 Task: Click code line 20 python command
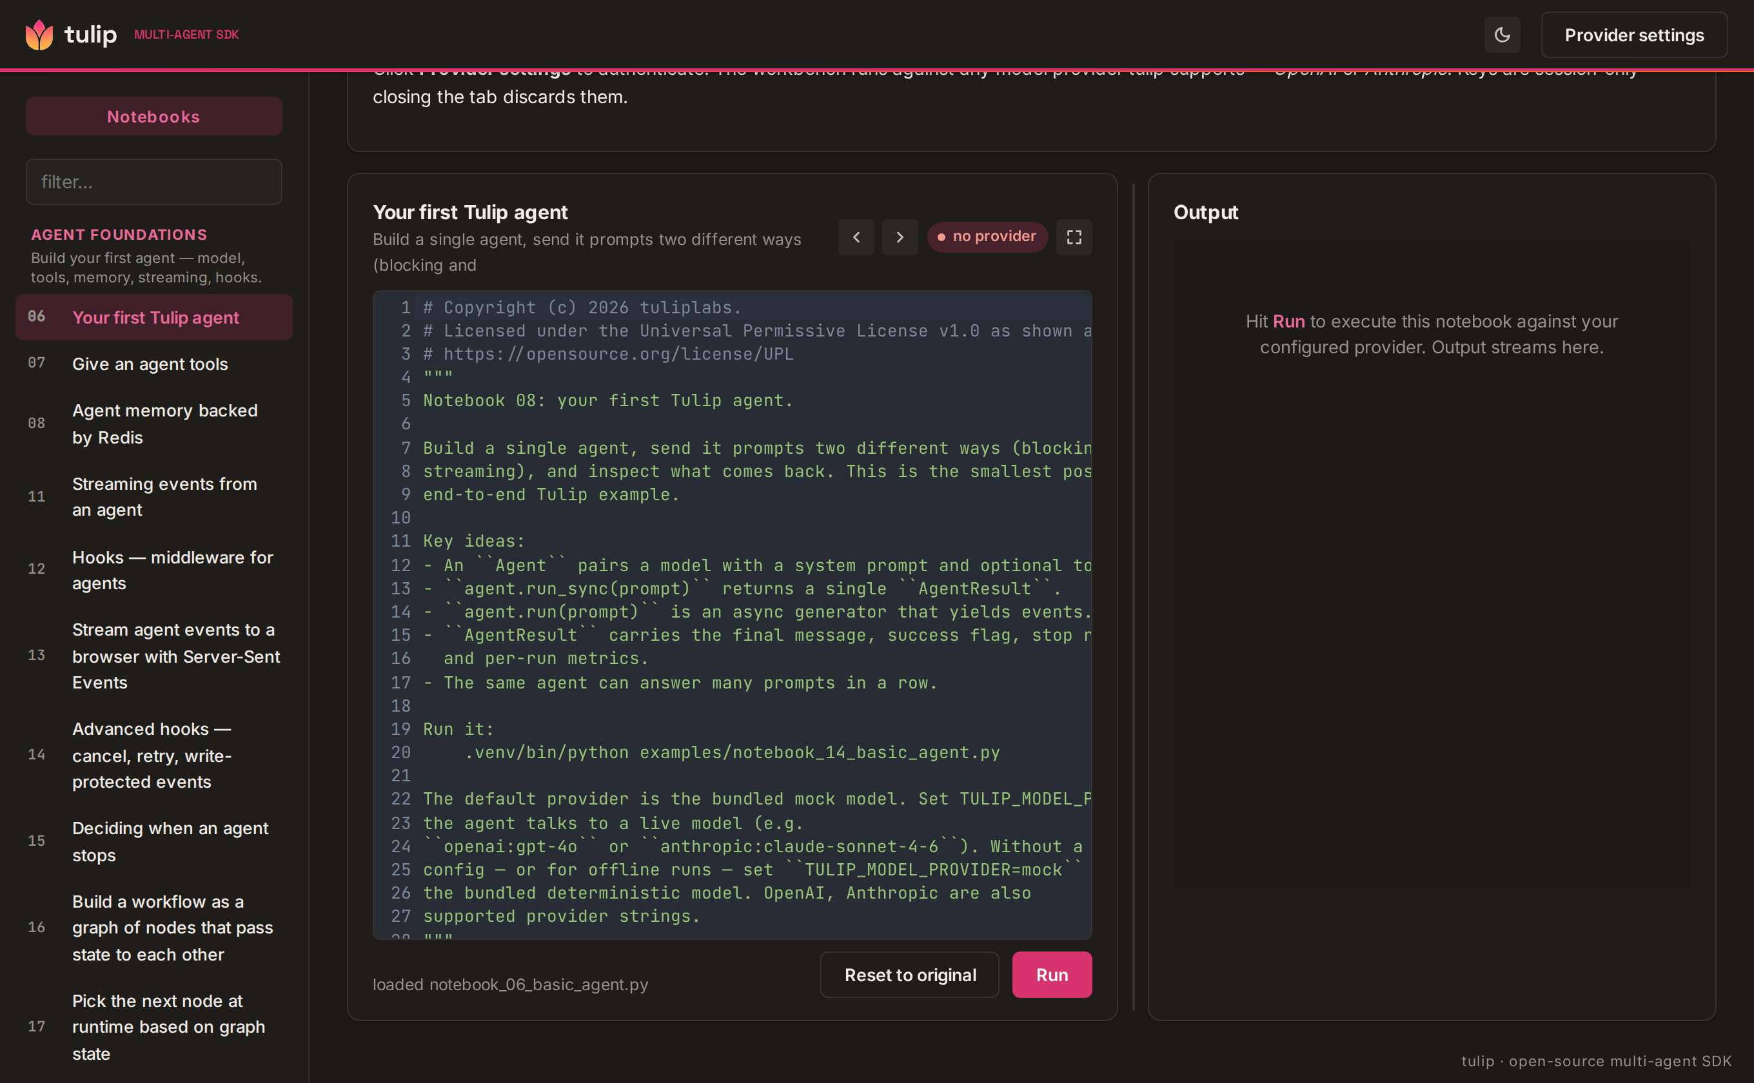coord(731,752)
